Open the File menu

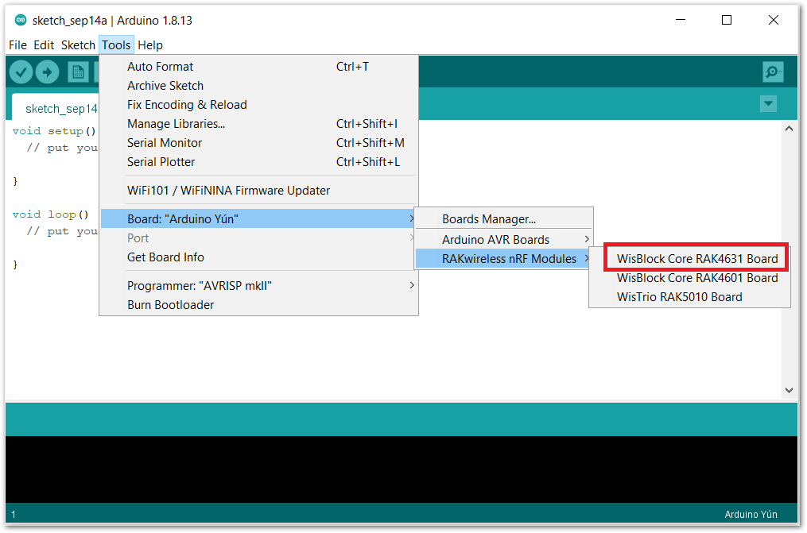point(17,45)
